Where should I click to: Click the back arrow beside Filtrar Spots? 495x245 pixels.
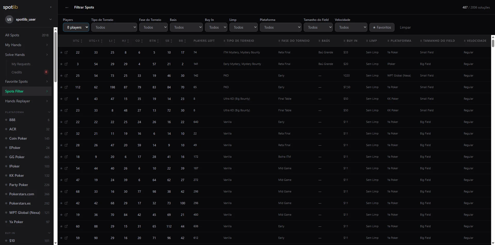(67, 7)
